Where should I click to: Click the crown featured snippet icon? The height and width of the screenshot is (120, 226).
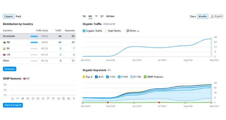pyautogui.click(x=12, y=98)
